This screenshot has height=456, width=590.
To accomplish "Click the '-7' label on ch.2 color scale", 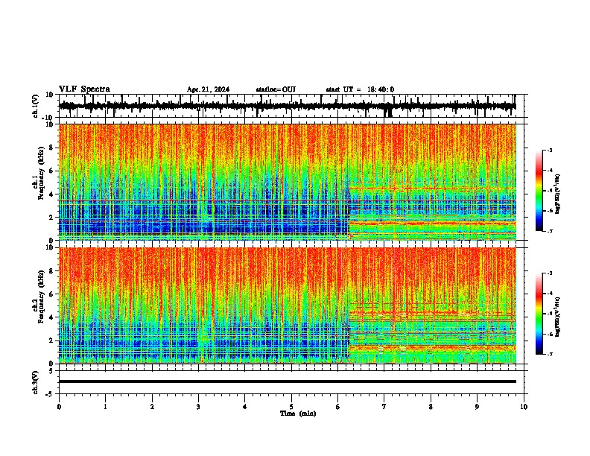I will coord(550,354).
